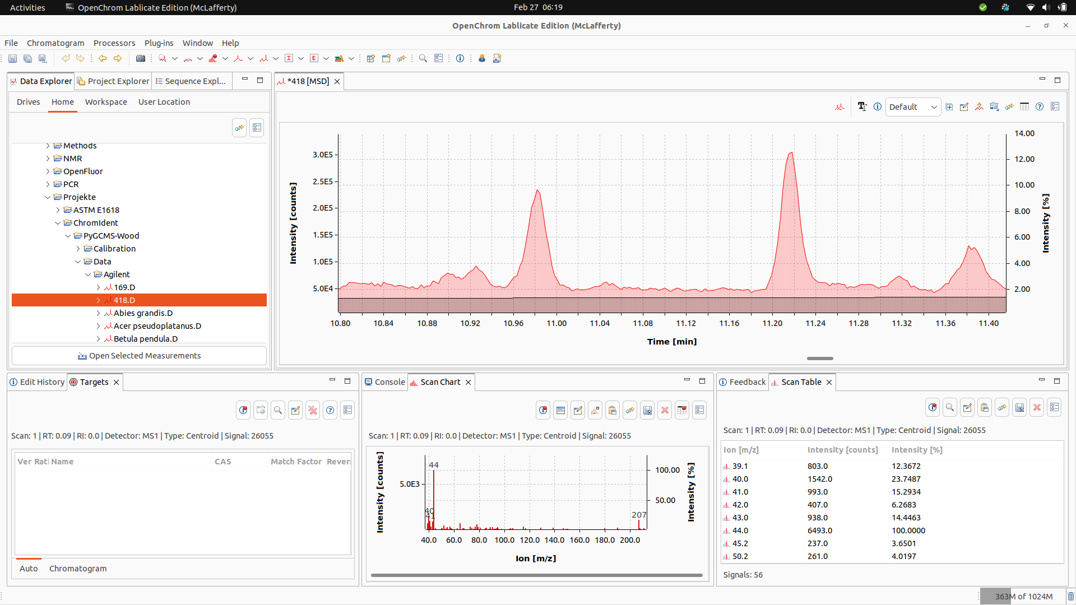1076x605 pixels.
Task: Click the save icon in main toolbar
Action: coord(12,58)
